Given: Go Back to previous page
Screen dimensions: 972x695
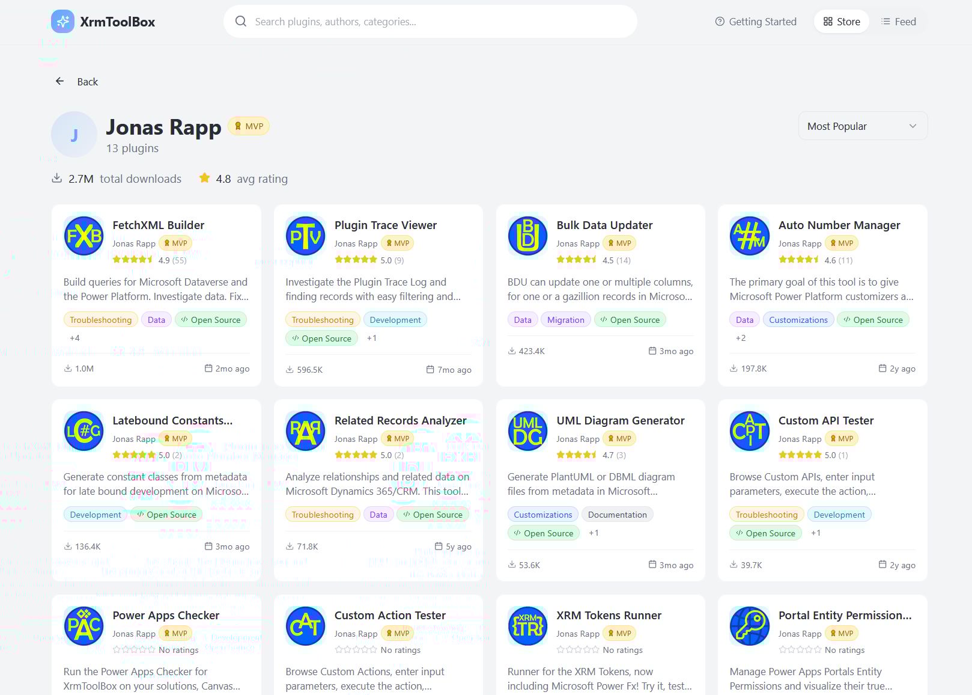Looking at the screenshot, I should tap(77, 82).
